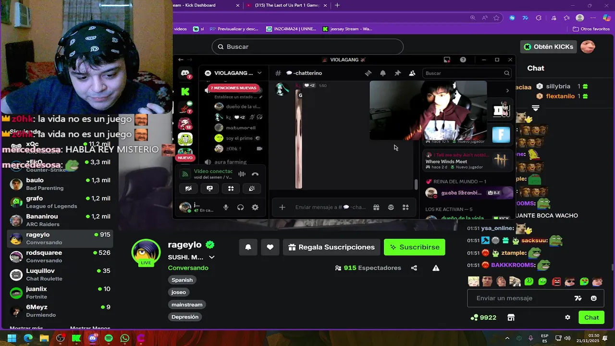Open 7TV emote picker in Kick chat
Image resolution: width=615 pixels, height=346 pixels.
click(x=578, y=298)
